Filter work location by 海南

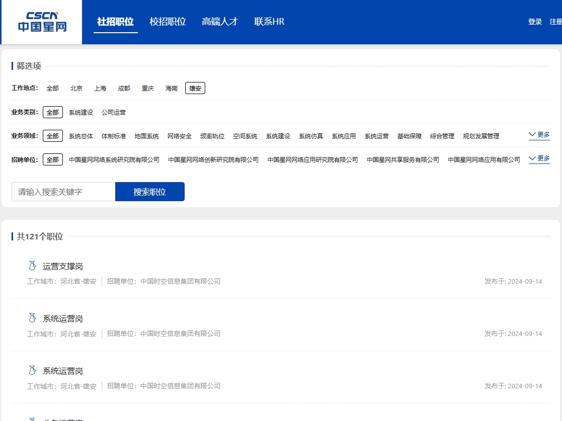(172, 88)
